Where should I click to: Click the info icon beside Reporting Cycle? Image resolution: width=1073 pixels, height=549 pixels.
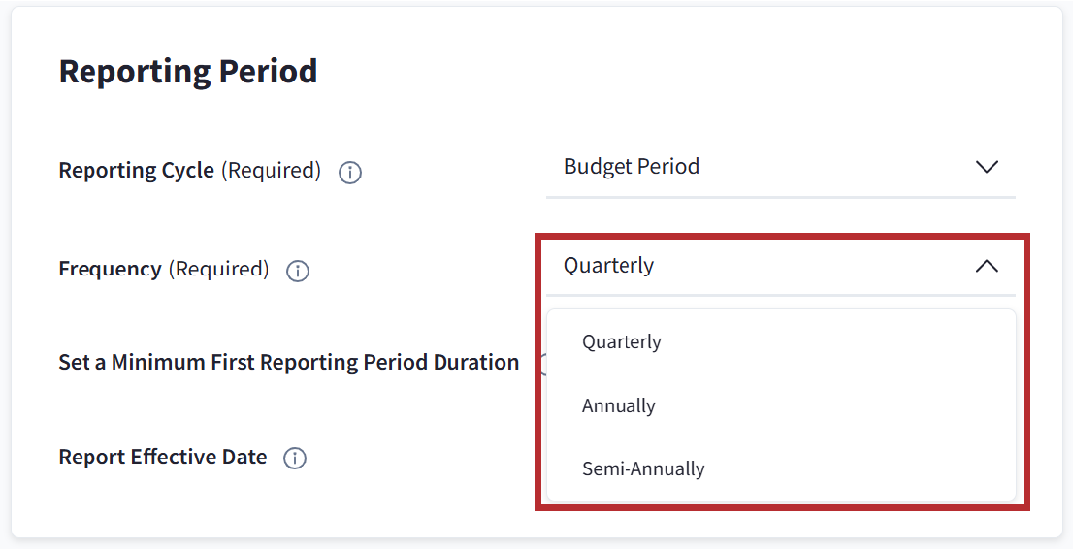[x=349, y=173]
